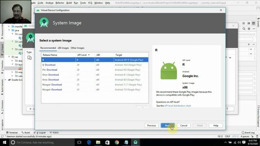Viewport: 260px width, 146px height.
Task: Launch Google Chrome from the taskbar
Action: click(x=117, y=142)
